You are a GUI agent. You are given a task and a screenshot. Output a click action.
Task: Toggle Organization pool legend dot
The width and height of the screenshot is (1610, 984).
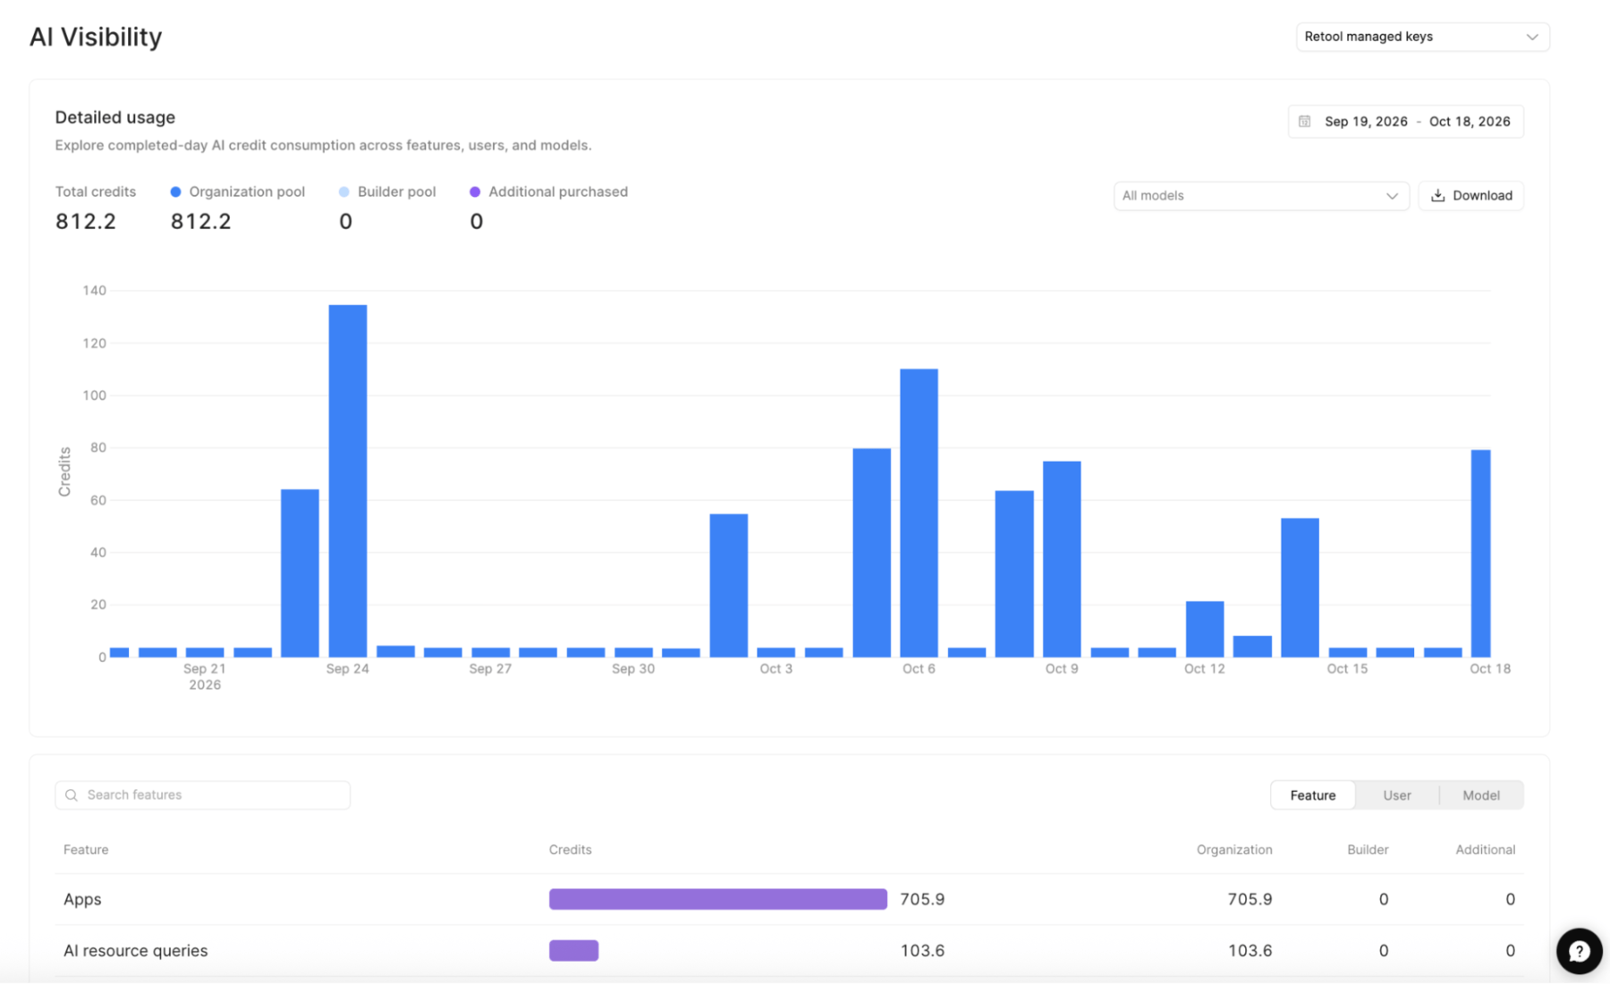[175, 192]
